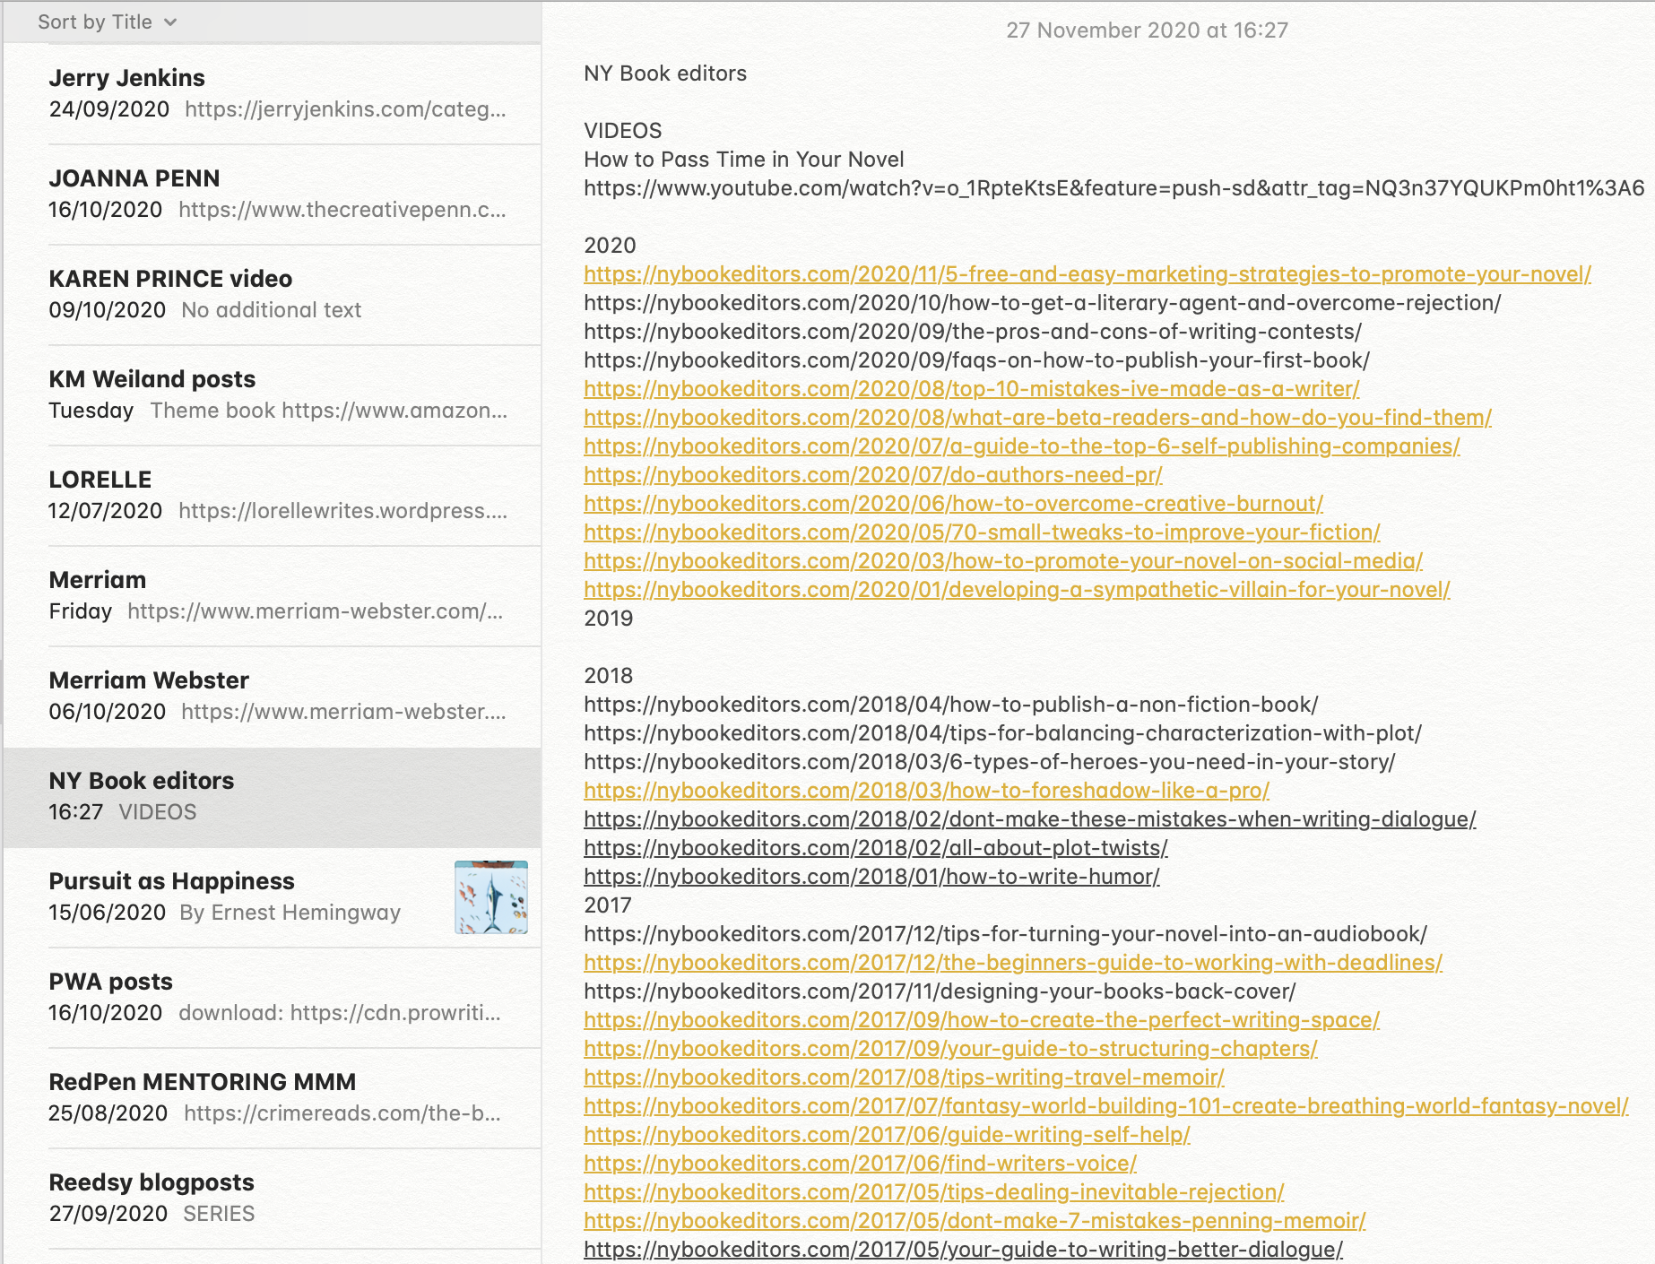
Task: Open the 70-small-tweaks-to-improve-your-fiction link
Action: coord(982,532)
